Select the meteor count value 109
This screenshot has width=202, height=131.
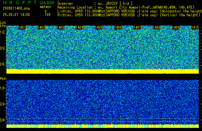pyautogui.click(x=48, y=15)
